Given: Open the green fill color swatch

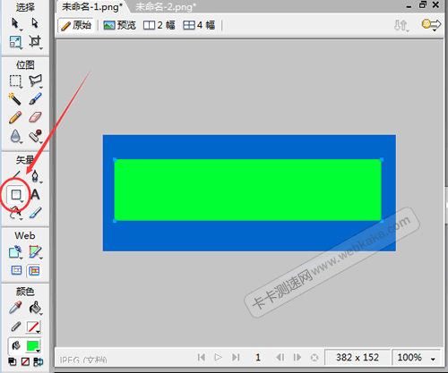Looking at the screenshot, I should click(33, 346).
